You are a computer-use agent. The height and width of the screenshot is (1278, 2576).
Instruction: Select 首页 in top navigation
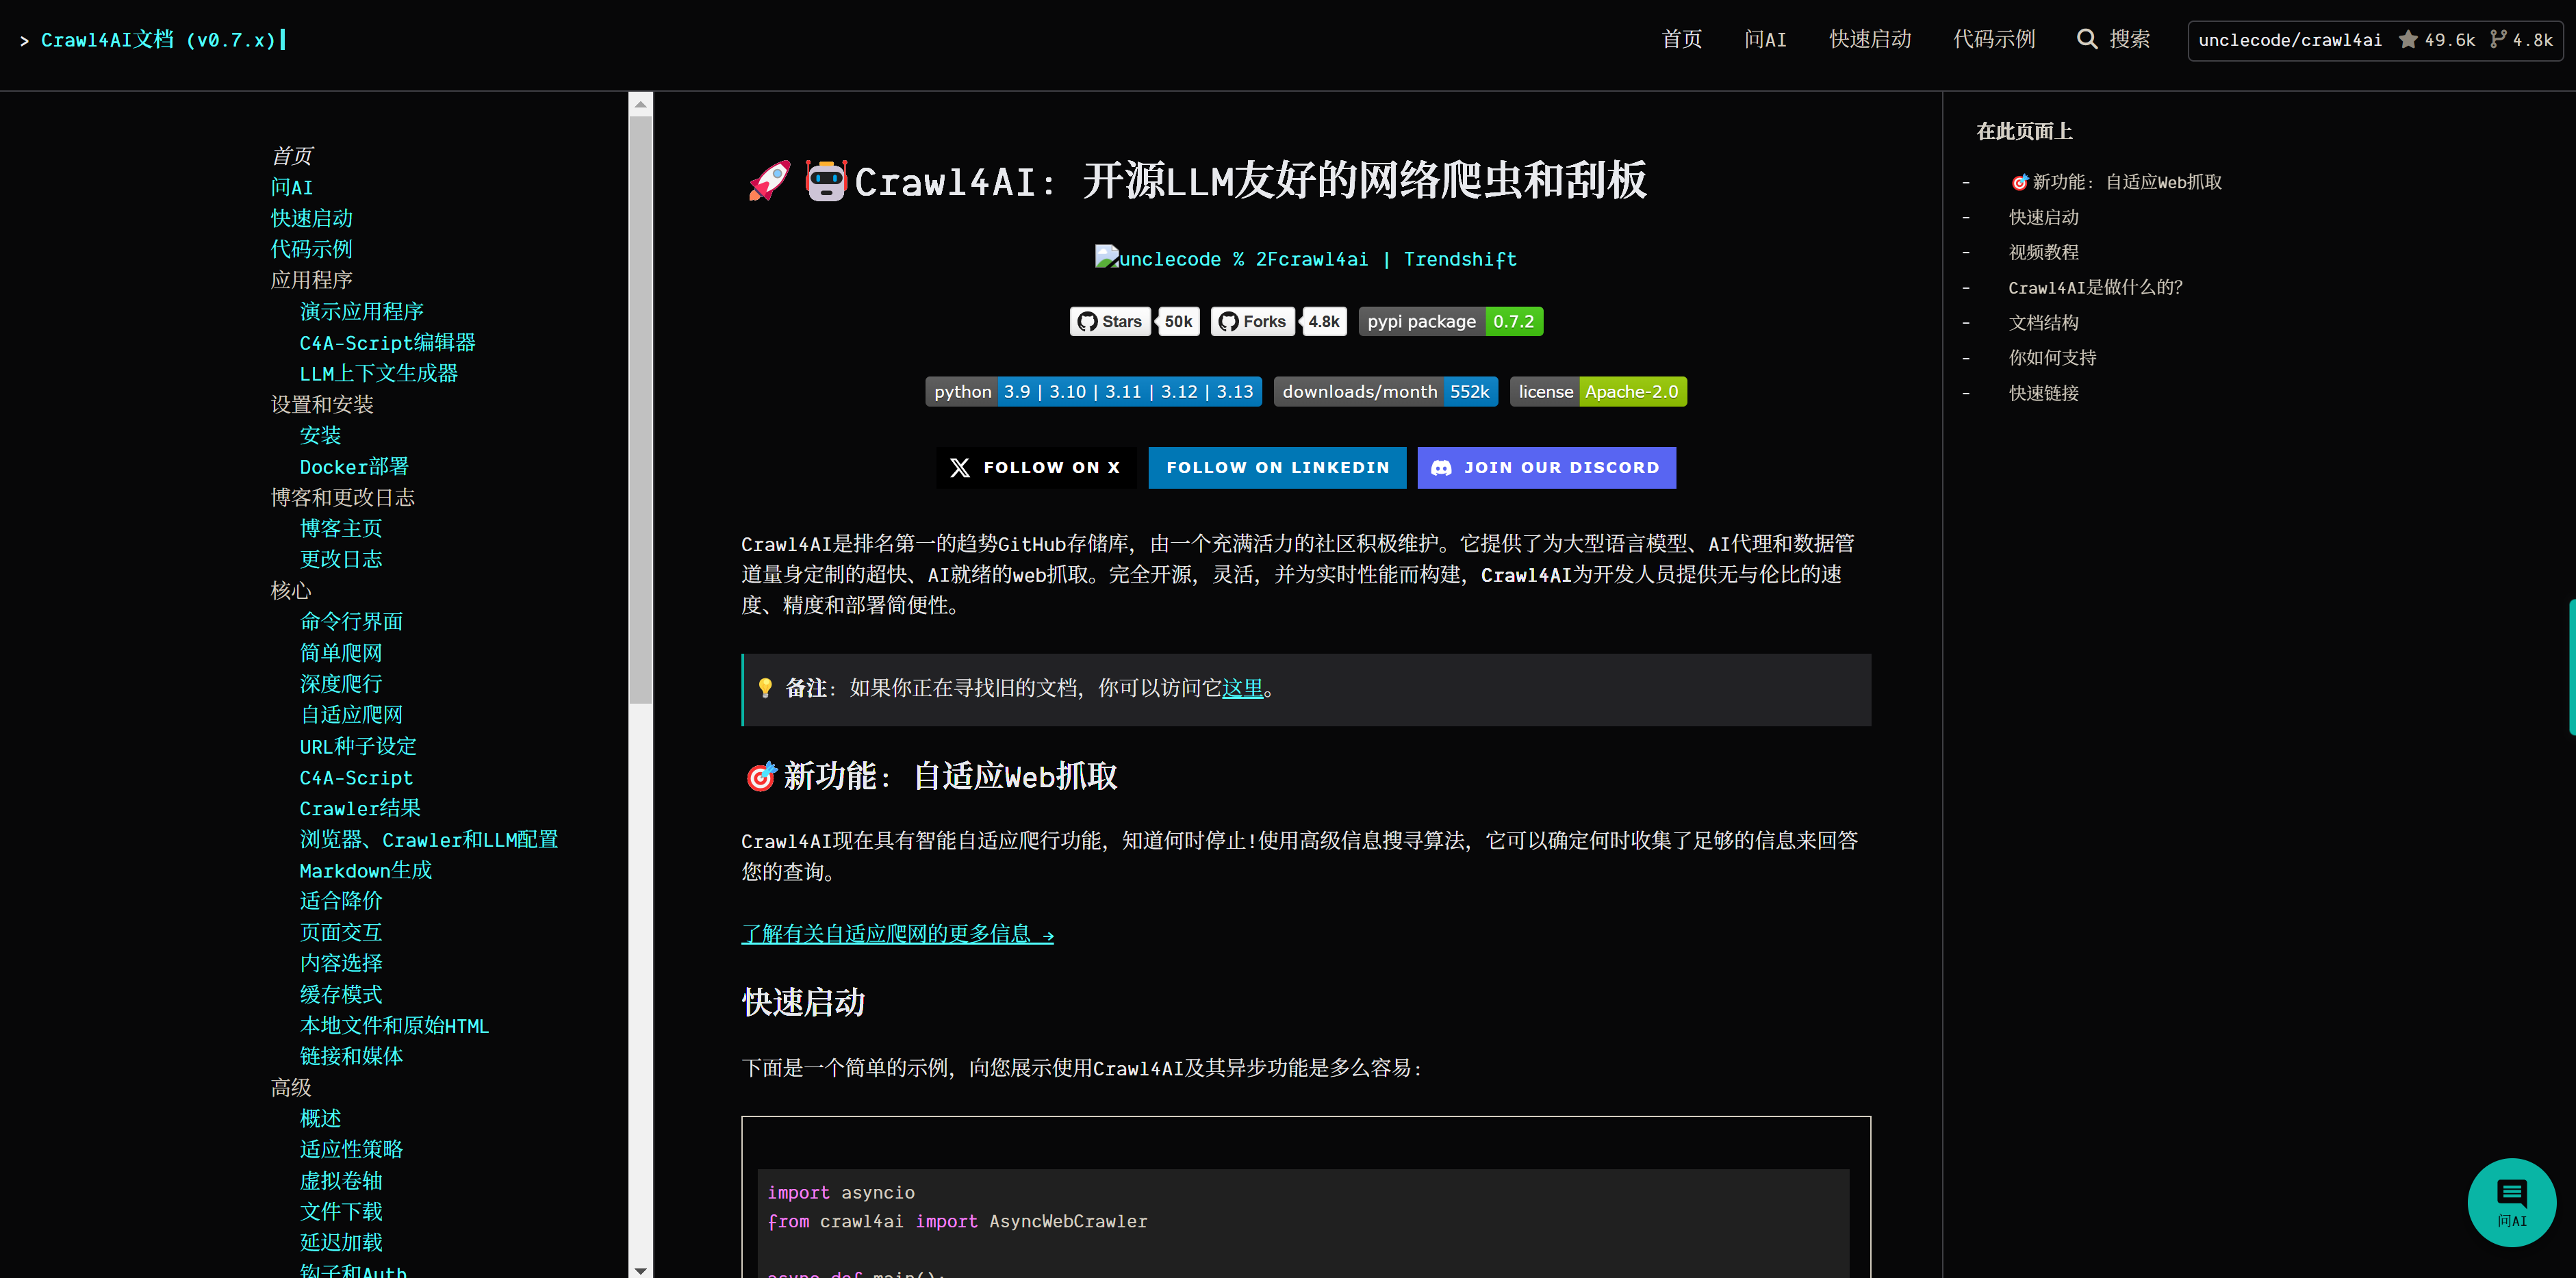tap(1681, 39)
